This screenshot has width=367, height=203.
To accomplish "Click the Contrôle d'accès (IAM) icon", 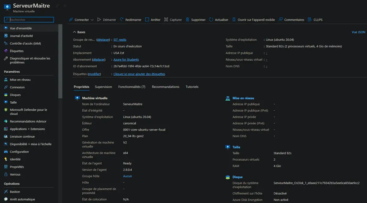I will [6, 43].
